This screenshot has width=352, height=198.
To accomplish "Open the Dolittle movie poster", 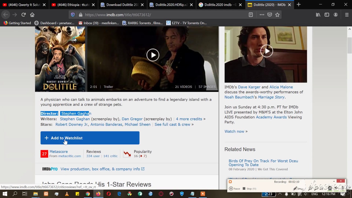I will pos(60,59).
